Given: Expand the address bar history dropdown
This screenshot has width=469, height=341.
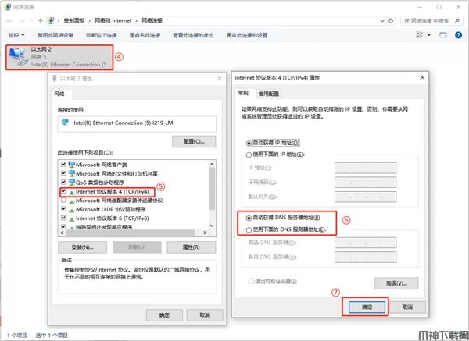Looking at the screenshot, I should click(382, 20).
